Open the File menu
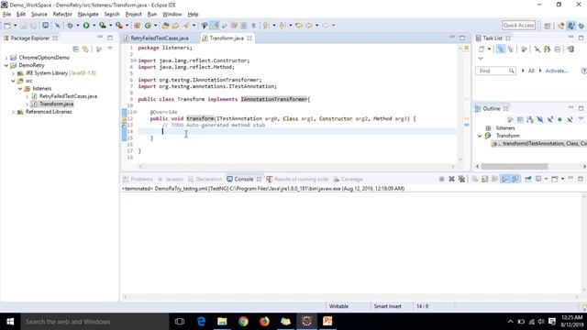This screenshot has width=587, height=330. click(6, 15)
